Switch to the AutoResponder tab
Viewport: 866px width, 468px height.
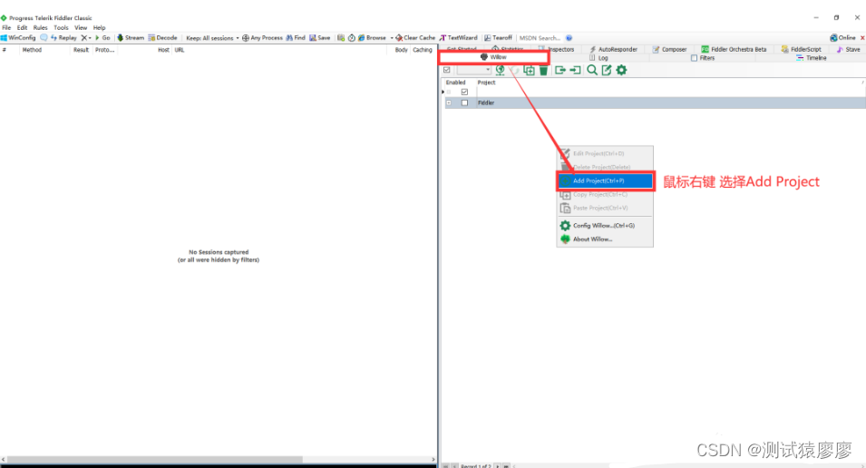[x=614, y=49]
